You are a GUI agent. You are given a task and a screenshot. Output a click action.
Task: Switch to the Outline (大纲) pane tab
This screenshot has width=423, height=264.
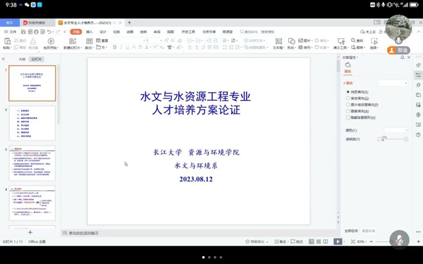pyautogui.click(x=22, y=60)
